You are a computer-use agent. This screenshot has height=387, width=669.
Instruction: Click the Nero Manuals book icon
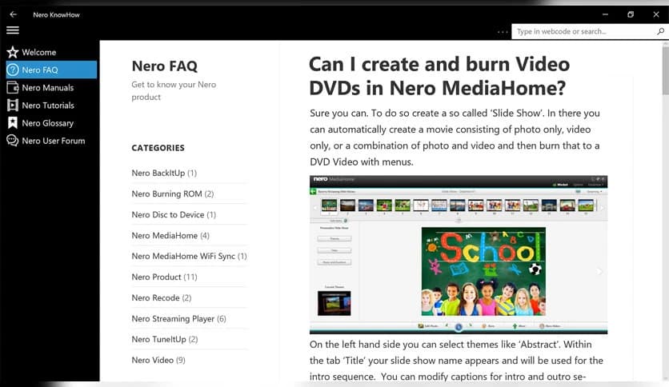(x=12, y=87)
